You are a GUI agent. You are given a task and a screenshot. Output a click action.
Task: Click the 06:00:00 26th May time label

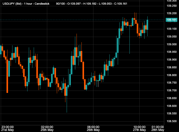tap(93, 128)
